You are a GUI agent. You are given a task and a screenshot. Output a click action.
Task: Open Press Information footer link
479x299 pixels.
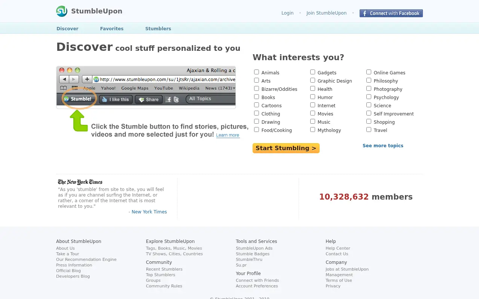point(74,265)
